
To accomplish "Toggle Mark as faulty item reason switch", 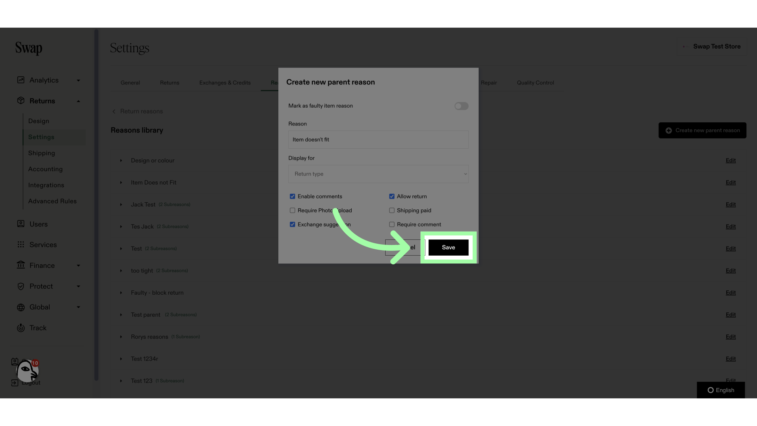I will (x=461, y=106).
